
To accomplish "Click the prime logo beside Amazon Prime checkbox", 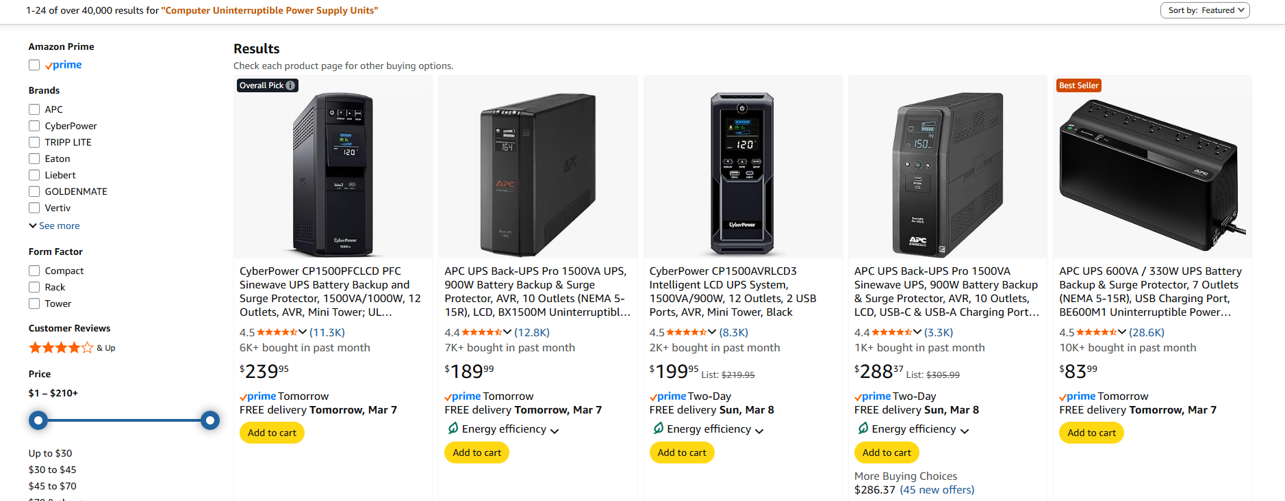I will pos(64,65).
